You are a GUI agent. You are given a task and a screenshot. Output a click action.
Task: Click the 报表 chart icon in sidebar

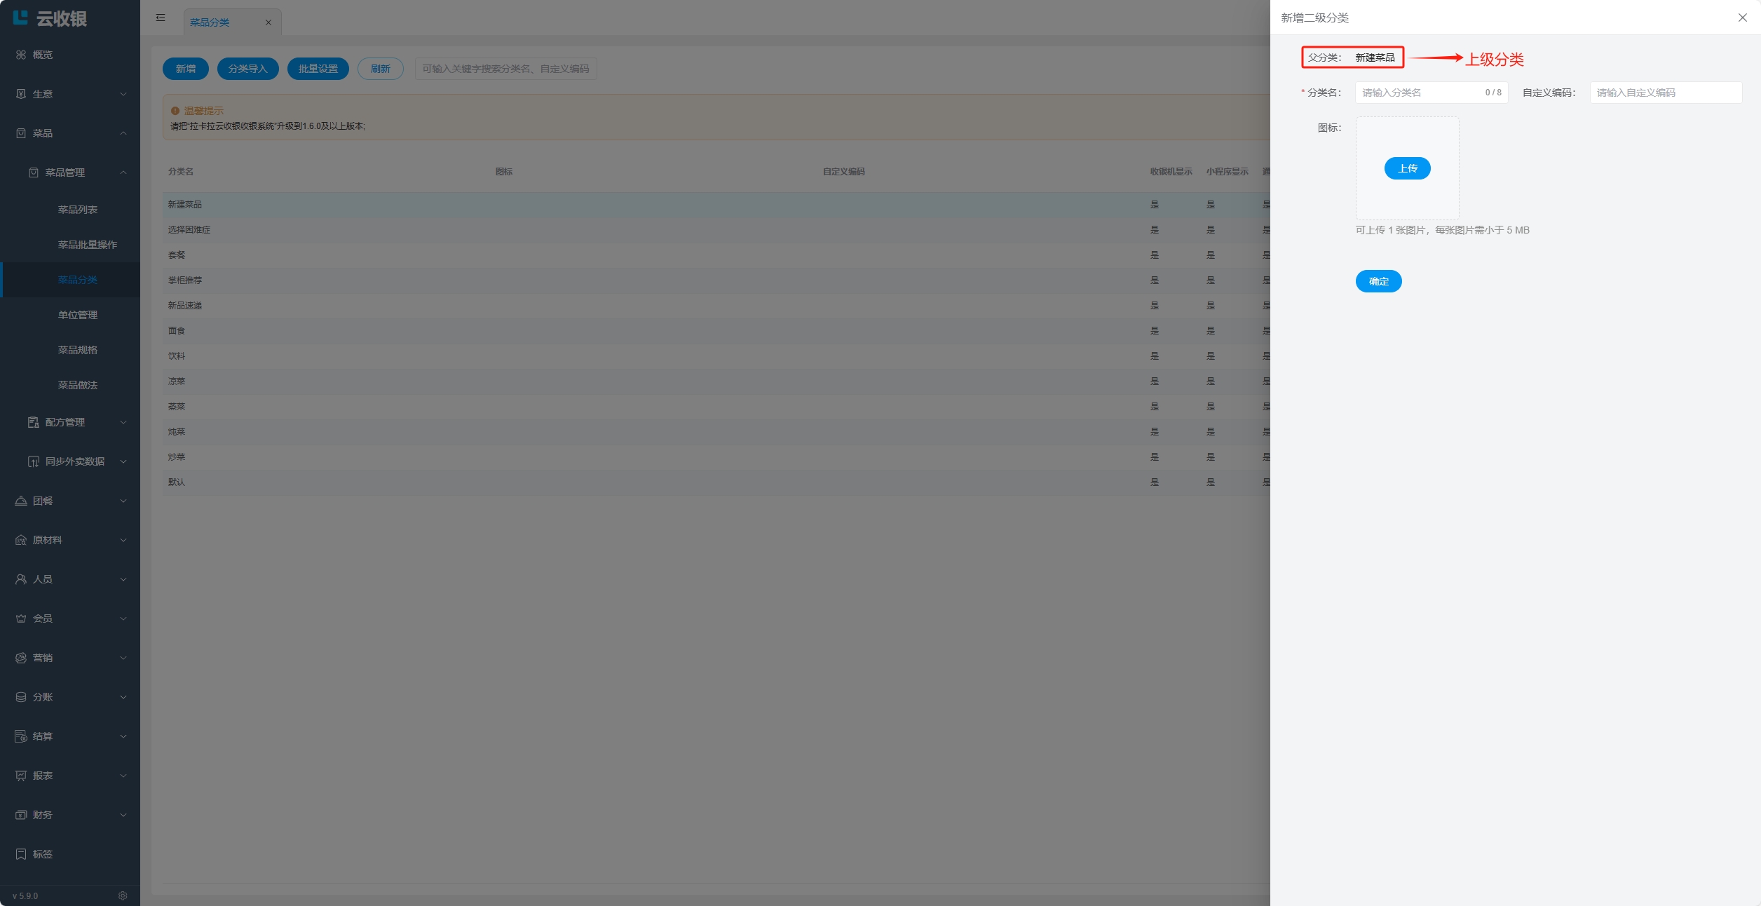point(21,776)
